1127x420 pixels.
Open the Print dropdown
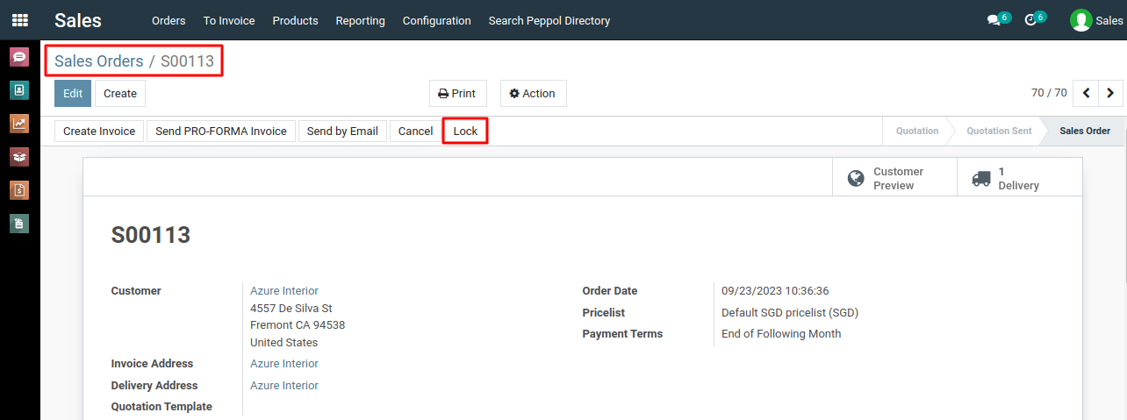(457, 94)
